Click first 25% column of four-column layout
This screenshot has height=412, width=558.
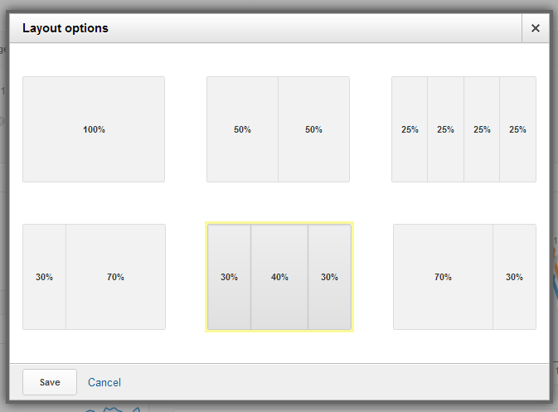pyautogui.click(x=410, y=129)
